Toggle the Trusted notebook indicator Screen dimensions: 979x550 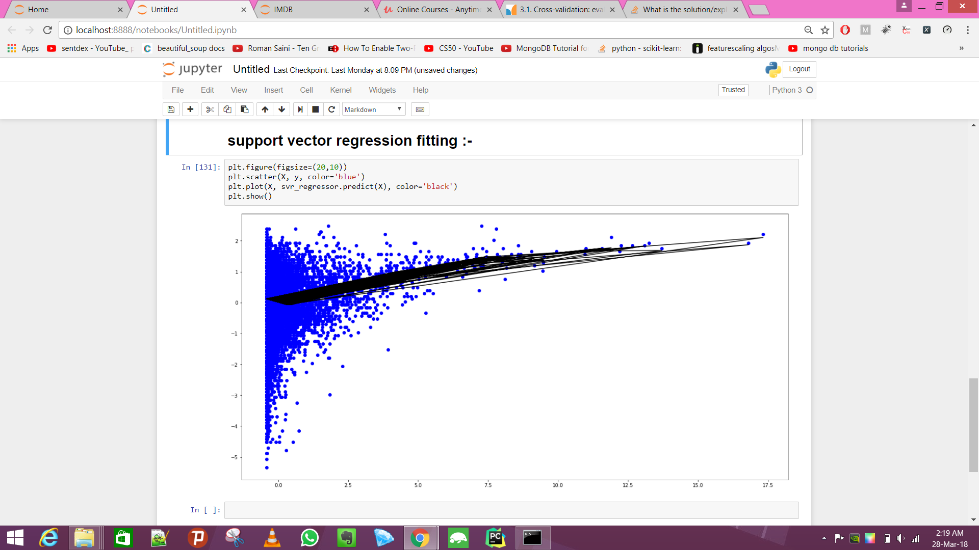tap(733, 90)
